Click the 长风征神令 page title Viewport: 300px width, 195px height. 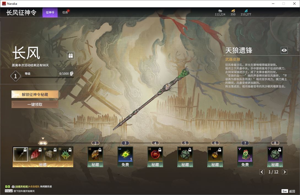point(21,13)
